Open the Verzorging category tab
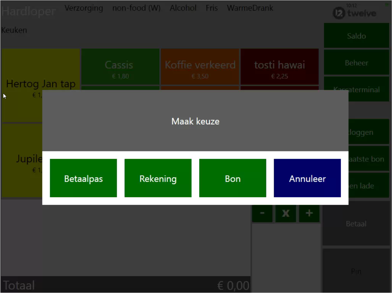This screenshot has height=293, width=392. [x=84, y=8]
